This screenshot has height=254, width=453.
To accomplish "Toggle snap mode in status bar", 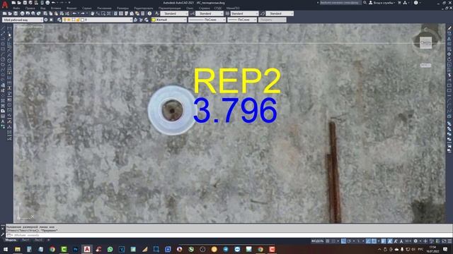I will click(333, 241).
